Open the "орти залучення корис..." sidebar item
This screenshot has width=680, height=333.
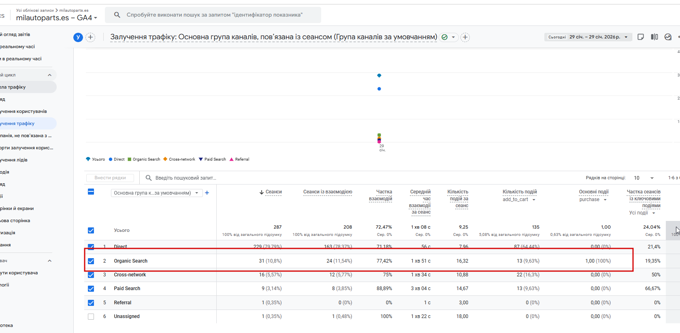click(26, 148)
